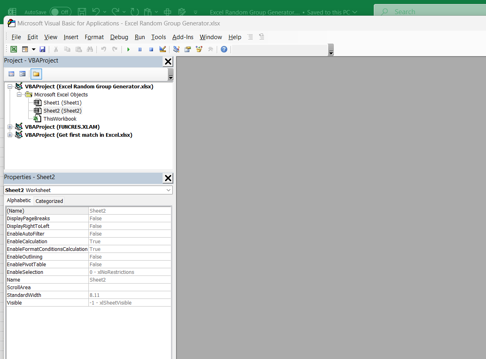This screenshot has width=486, height=359.
Task: Select the (Name) property row
Action: pos(89,211)
